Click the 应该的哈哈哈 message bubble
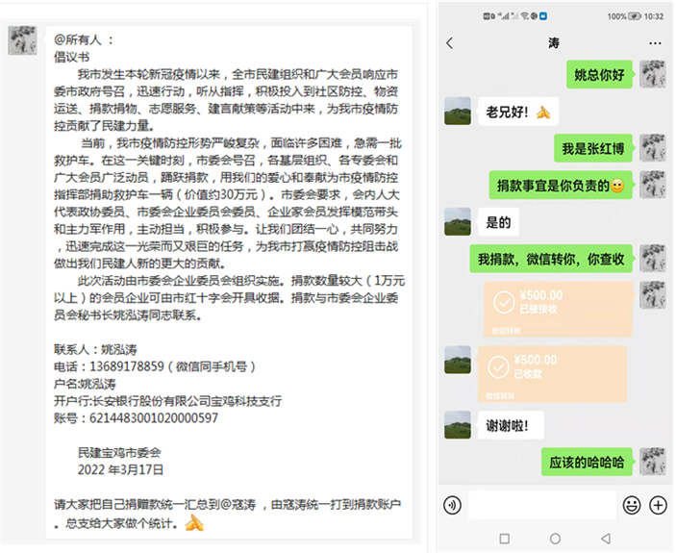The width and height of the screenshot is (676, 553). [587, 463]
